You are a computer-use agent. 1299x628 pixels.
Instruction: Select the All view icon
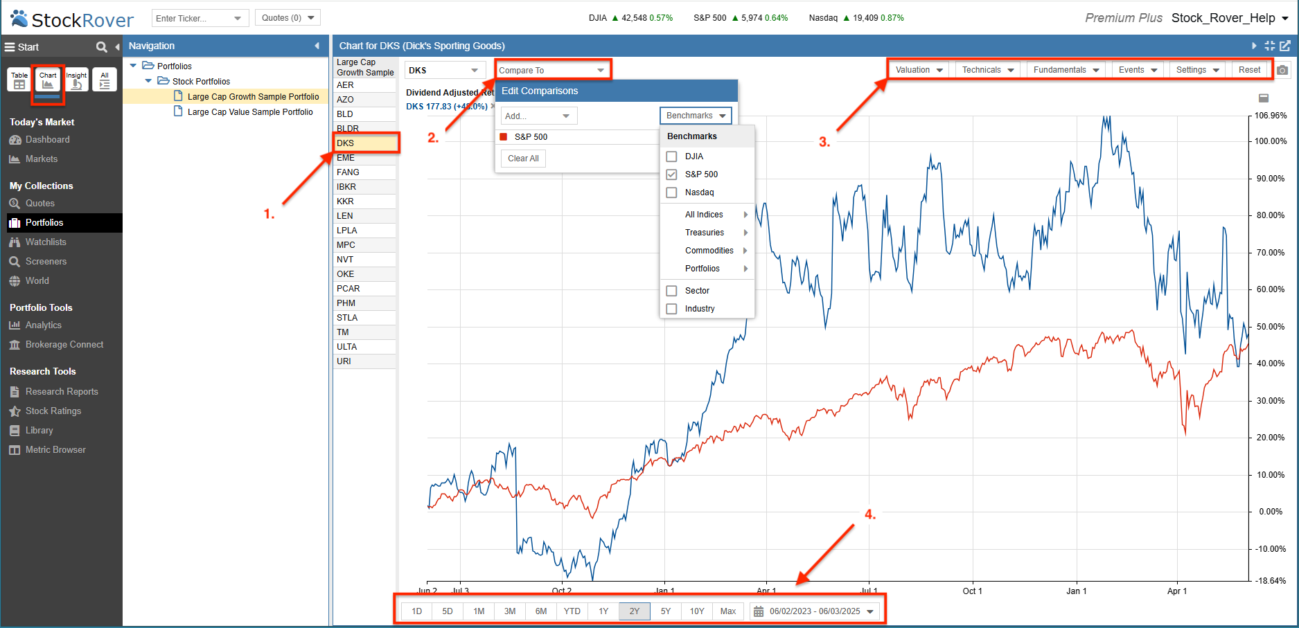[x=105, y=80]
